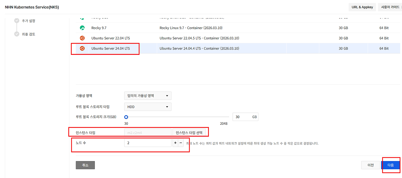Select the Rocky 9.7 row name

click(99, 28)
